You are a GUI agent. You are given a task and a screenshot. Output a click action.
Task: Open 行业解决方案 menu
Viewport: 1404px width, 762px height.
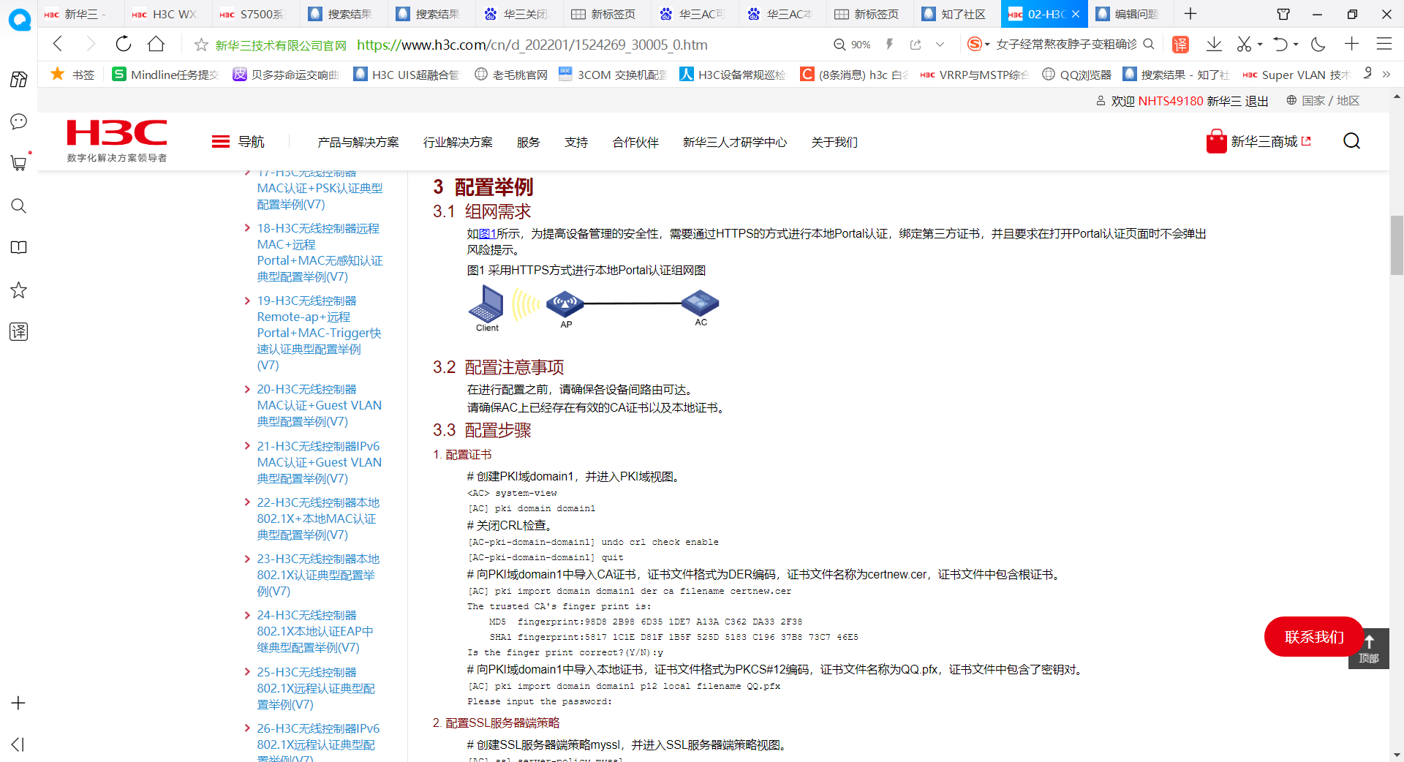coord(458,142)
